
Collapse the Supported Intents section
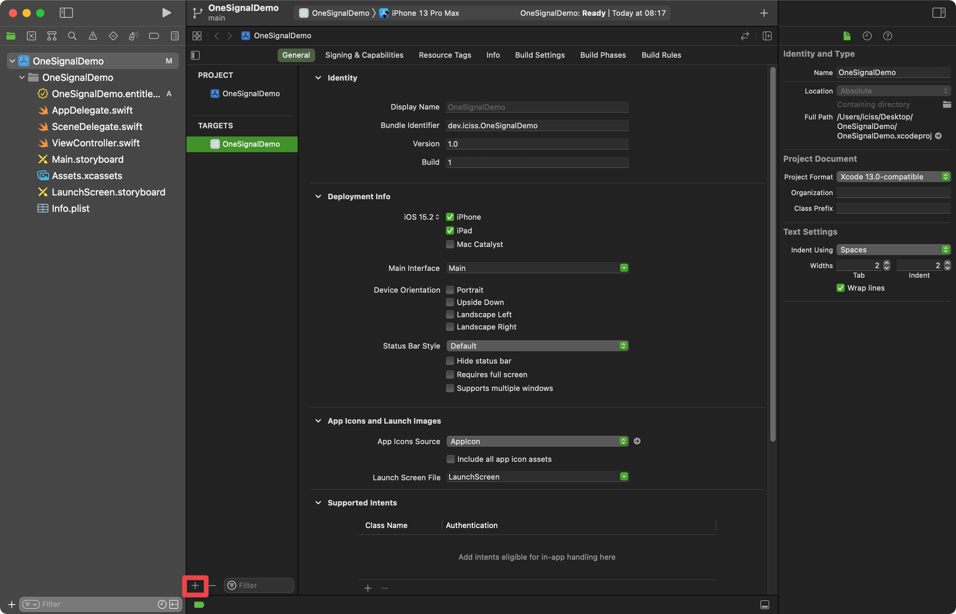318,503
